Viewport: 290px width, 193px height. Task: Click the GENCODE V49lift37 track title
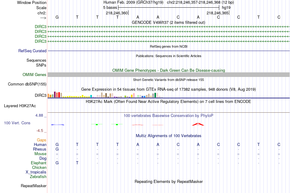pos(169,23)
